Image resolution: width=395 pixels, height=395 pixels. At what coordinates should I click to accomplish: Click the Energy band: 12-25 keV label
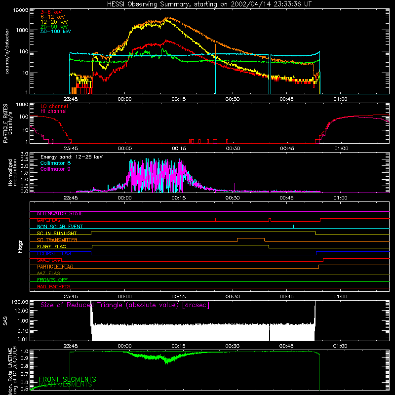(x=72, y=157)
